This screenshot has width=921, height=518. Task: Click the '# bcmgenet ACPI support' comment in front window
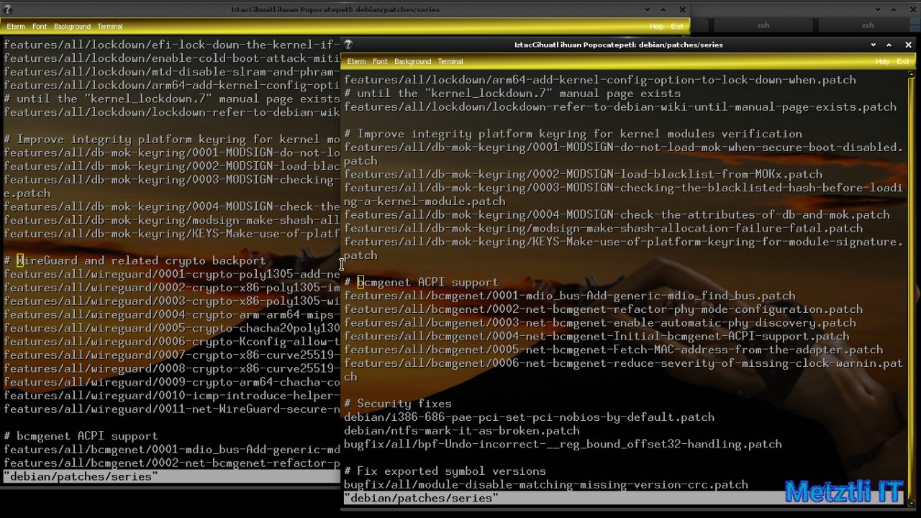click(421, 282)
